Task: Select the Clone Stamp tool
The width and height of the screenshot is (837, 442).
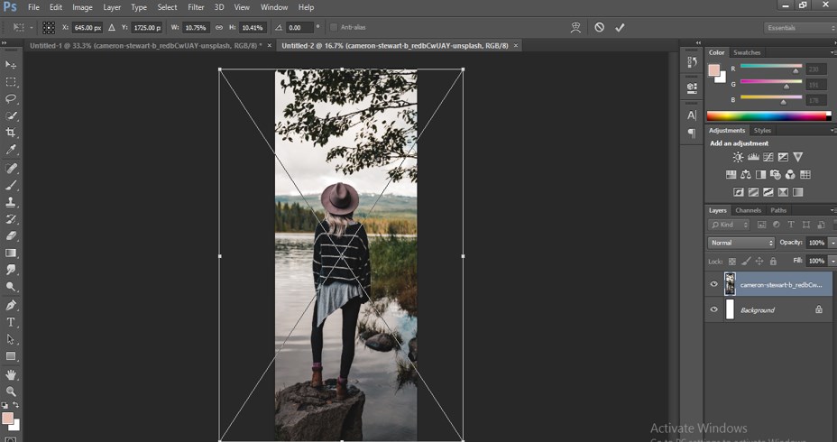Action: (x=11, y=202)
